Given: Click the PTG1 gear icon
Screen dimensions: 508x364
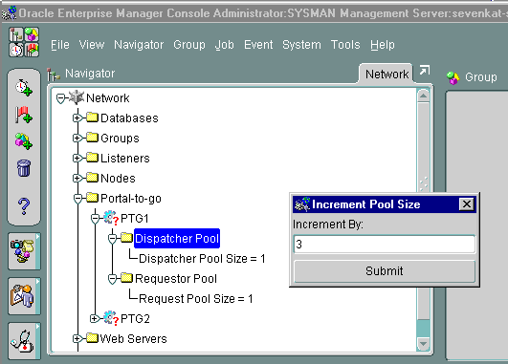Looking at the screenshot, I should (111, 218).
